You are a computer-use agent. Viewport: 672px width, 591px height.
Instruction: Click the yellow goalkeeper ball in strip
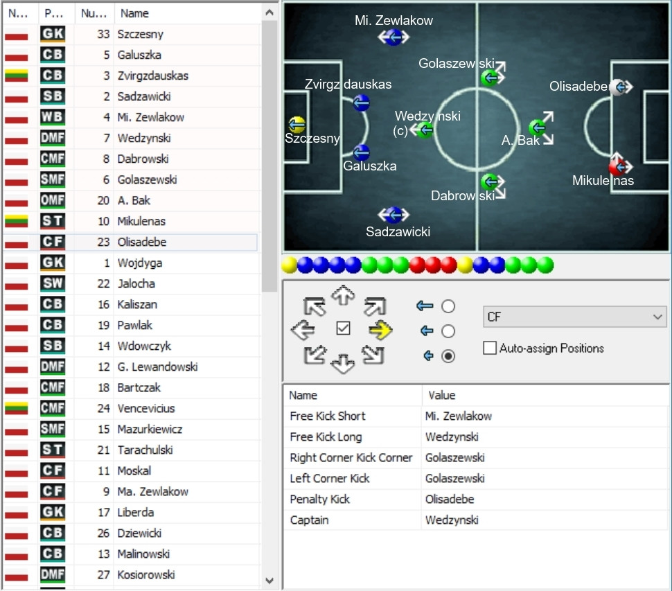pos(290,265)
